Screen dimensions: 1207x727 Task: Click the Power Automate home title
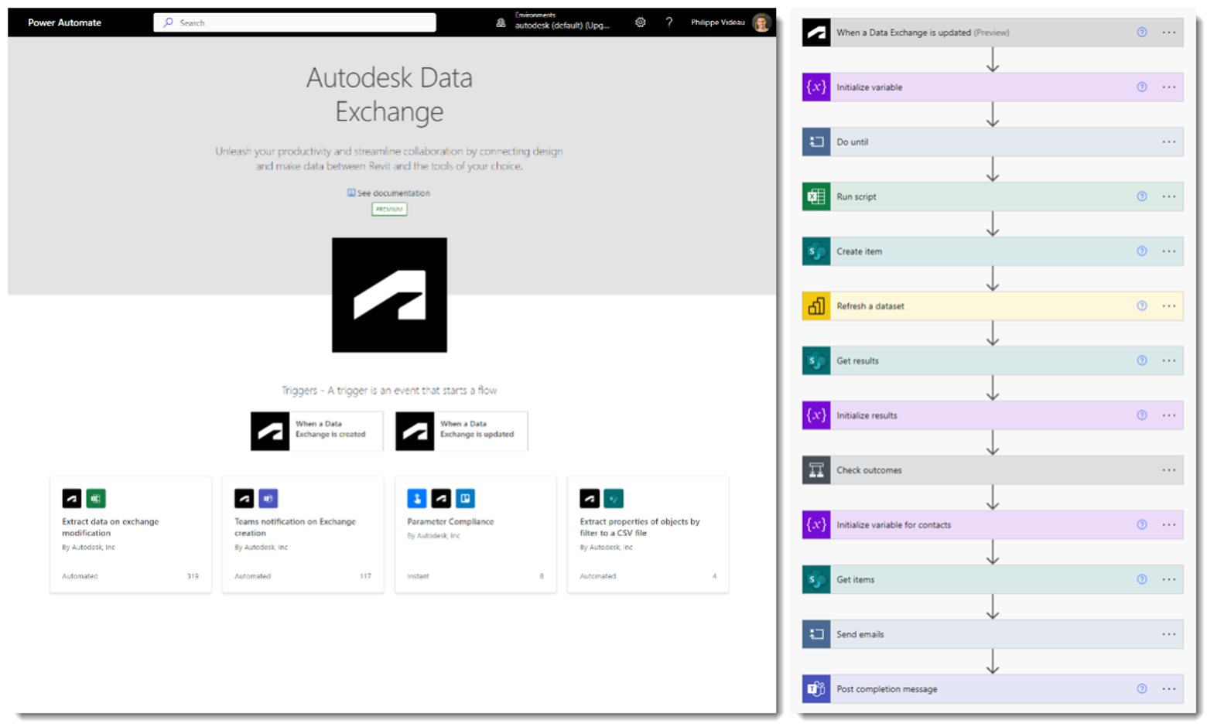(x=64, y=22)
